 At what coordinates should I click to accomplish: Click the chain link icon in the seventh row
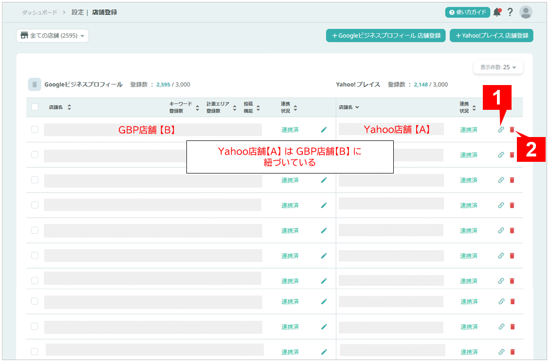tap(501, 281)
